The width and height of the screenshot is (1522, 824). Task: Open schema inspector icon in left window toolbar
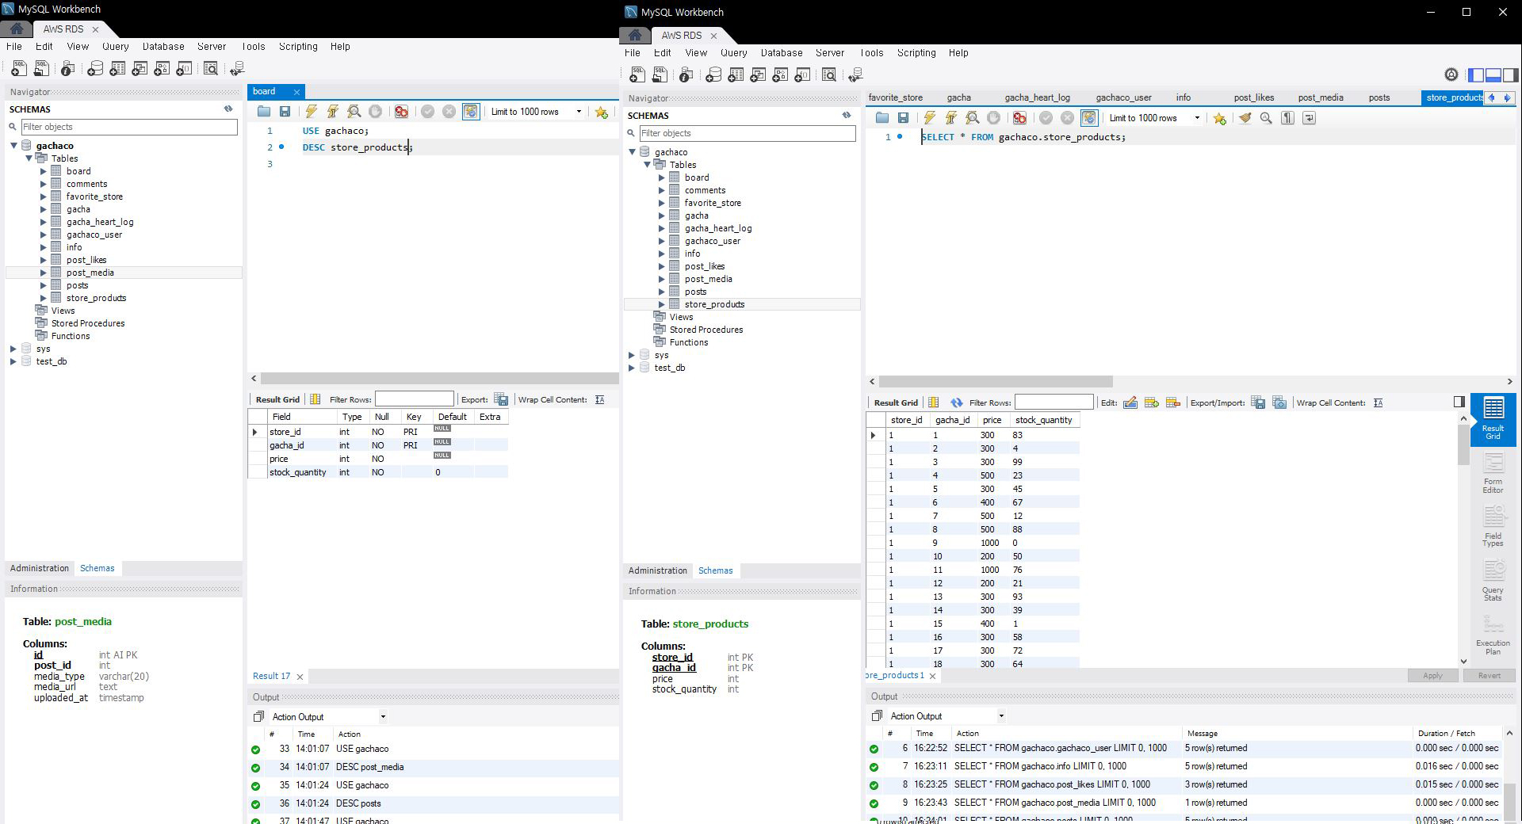point(68,69)
